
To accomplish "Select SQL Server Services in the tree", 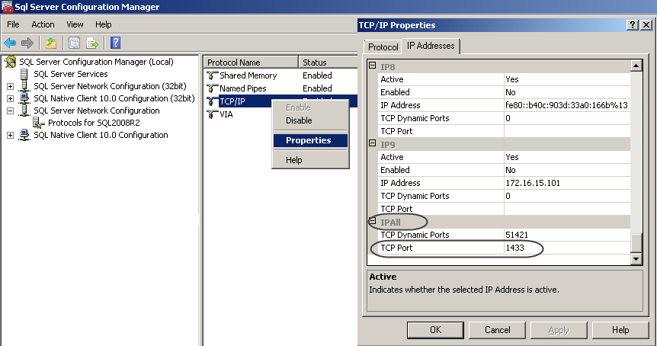I will tap(70, 74).
